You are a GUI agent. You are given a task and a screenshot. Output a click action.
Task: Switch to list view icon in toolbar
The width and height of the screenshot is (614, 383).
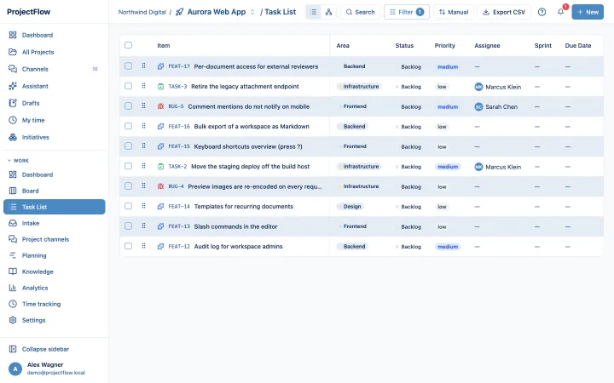coord(313,12)
